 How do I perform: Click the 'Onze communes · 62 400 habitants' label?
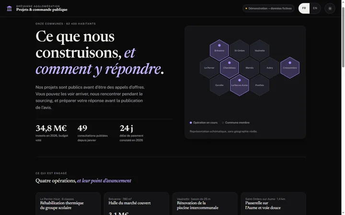point(66,24)
